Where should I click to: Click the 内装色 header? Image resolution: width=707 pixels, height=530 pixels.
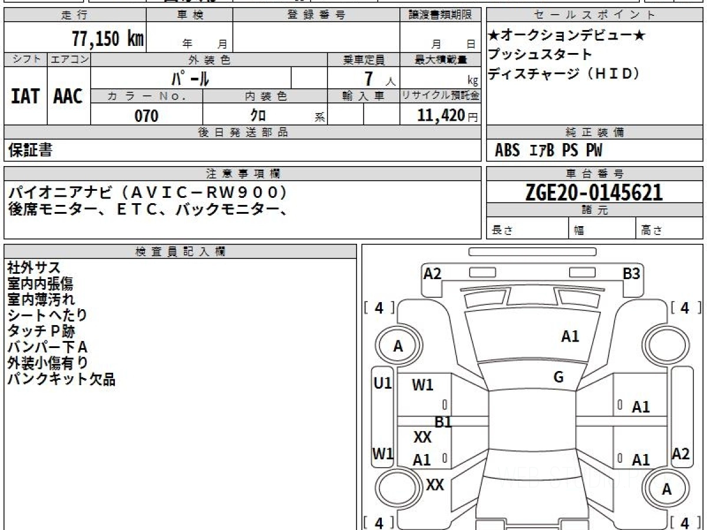pyautogui.click(x=266, y=96)
